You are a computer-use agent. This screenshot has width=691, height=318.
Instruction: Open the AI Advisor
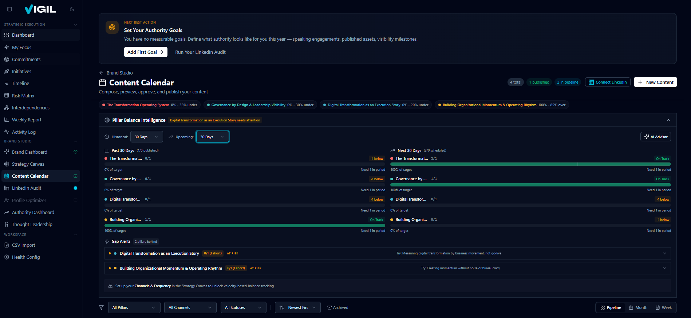pos(655,137)
